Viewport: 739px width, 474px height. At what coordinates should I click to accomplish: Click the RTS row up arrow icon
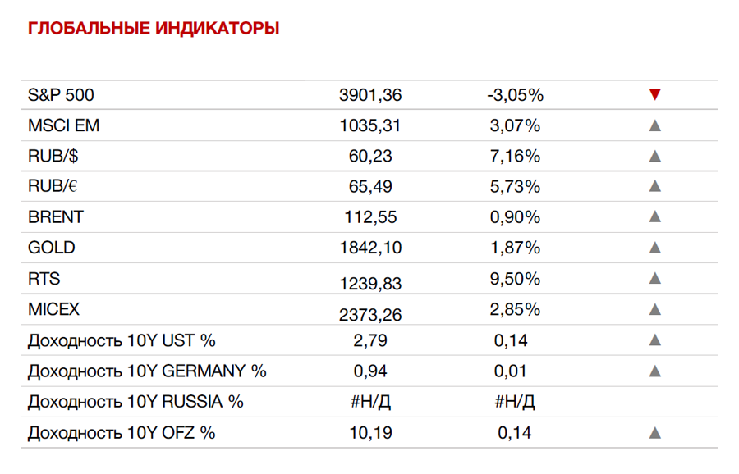pyautogui.click(x=654, y=278)
